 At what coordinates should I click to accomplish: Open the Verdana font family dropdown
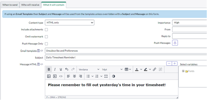89,69
